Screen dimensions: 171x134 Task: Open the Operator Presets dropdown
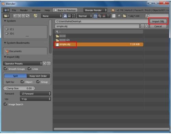(23, 63)
